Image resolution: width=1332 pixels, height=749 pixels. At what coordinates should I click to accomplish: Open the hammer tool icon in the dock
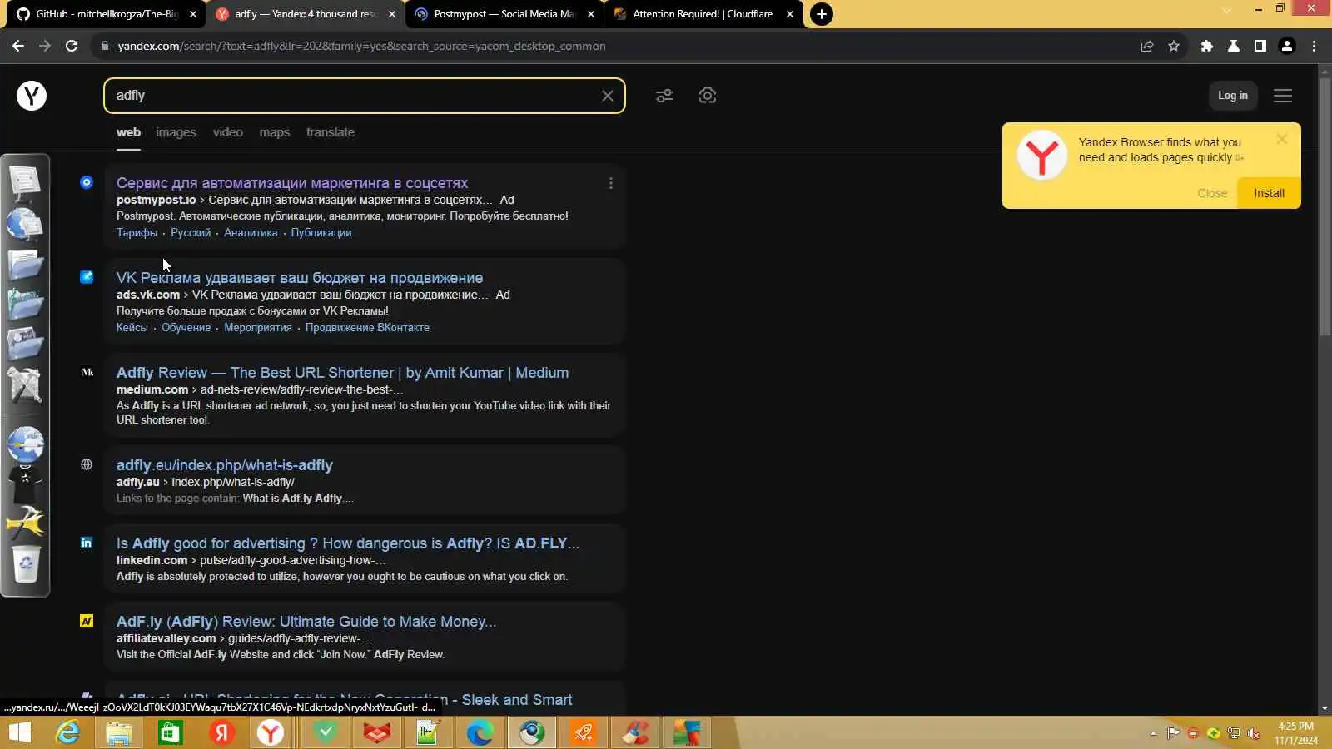pos(25,523)
